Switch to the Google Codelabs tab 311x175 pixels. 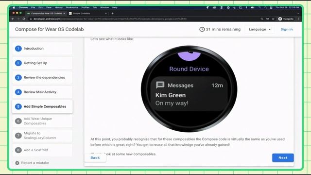[87, 13]
